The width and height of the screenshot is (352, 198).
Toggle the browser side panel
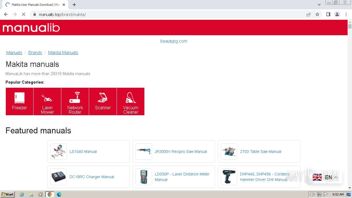coord(328,14)
